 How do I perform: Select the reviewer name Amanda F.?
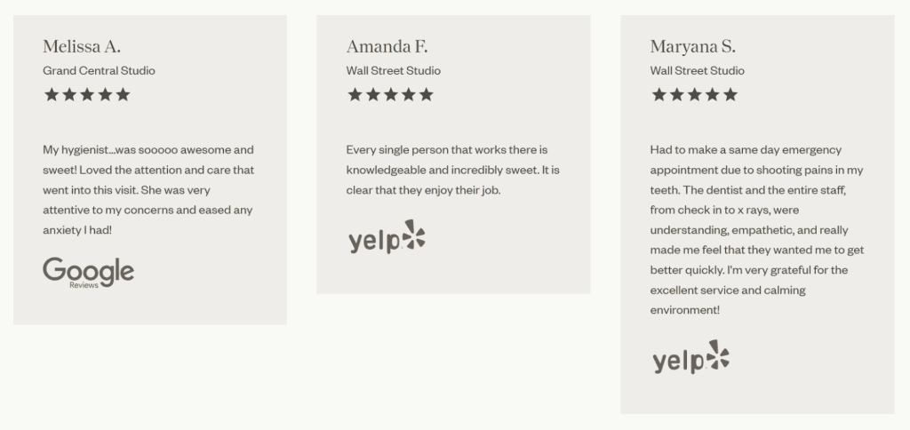pos(387,46)
